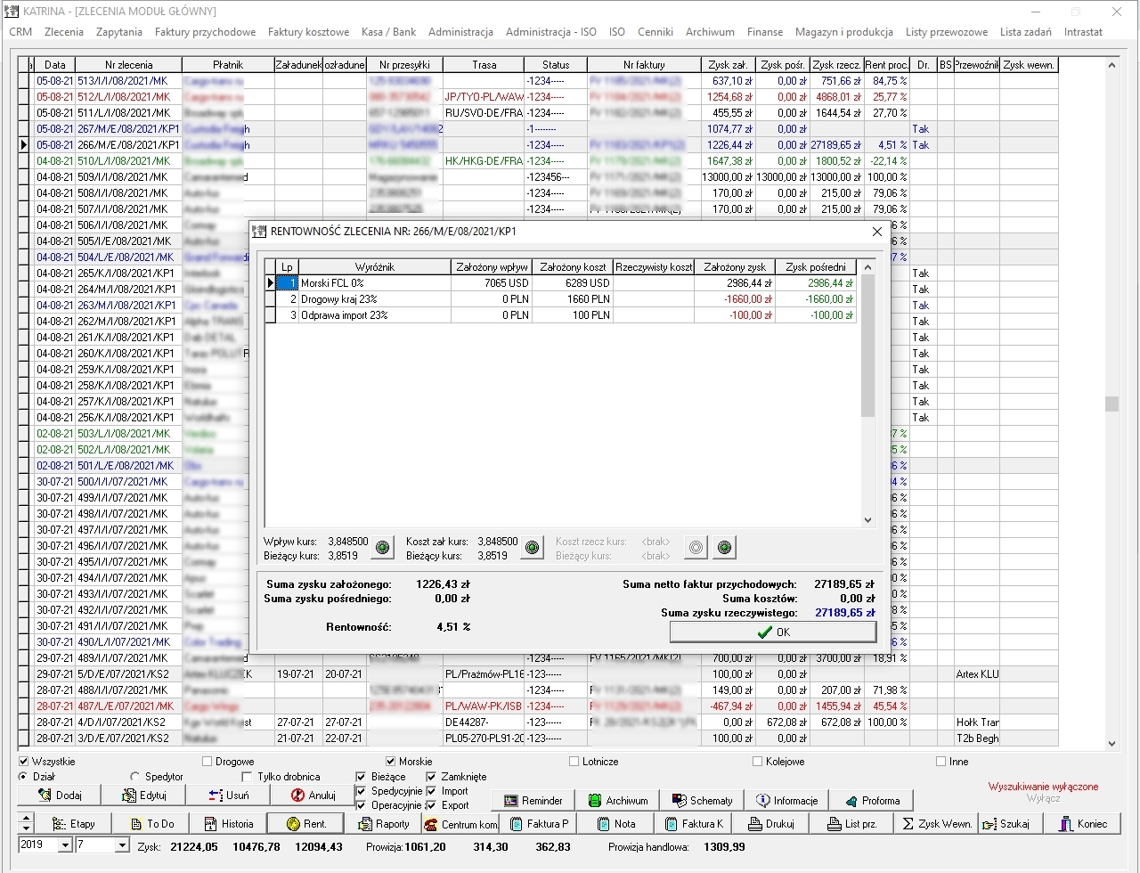Click the Dodaj button with the add icon
Screen dimensions: 1140x873
pyautogui.click(x=60, y=795)
